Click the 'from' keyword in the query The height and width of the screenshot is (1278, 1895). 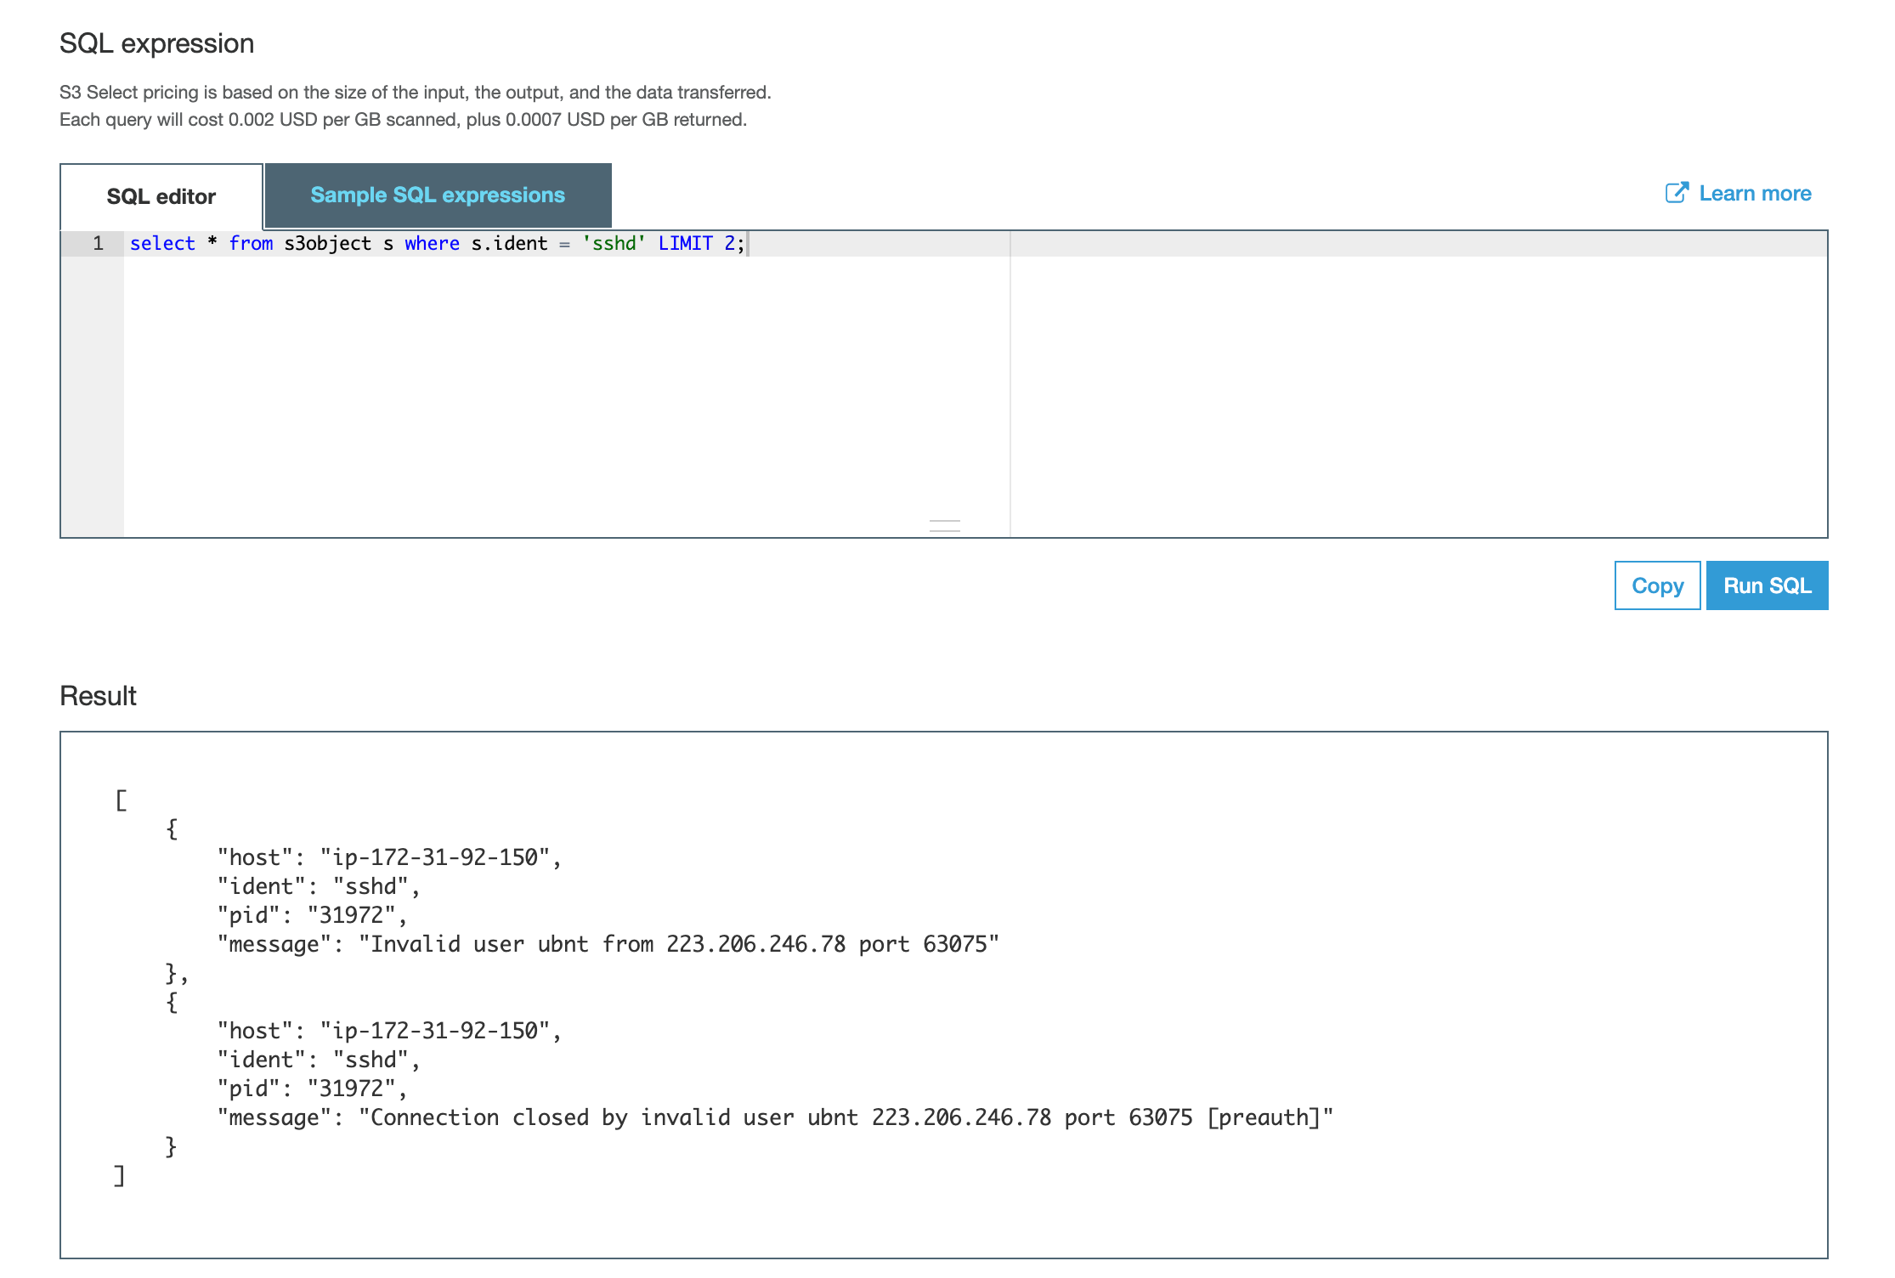coord(251,243)
